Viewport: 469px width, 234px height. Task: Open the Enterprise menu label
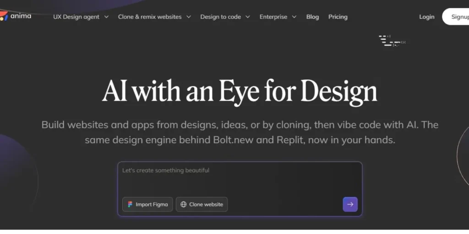[273, 17]
